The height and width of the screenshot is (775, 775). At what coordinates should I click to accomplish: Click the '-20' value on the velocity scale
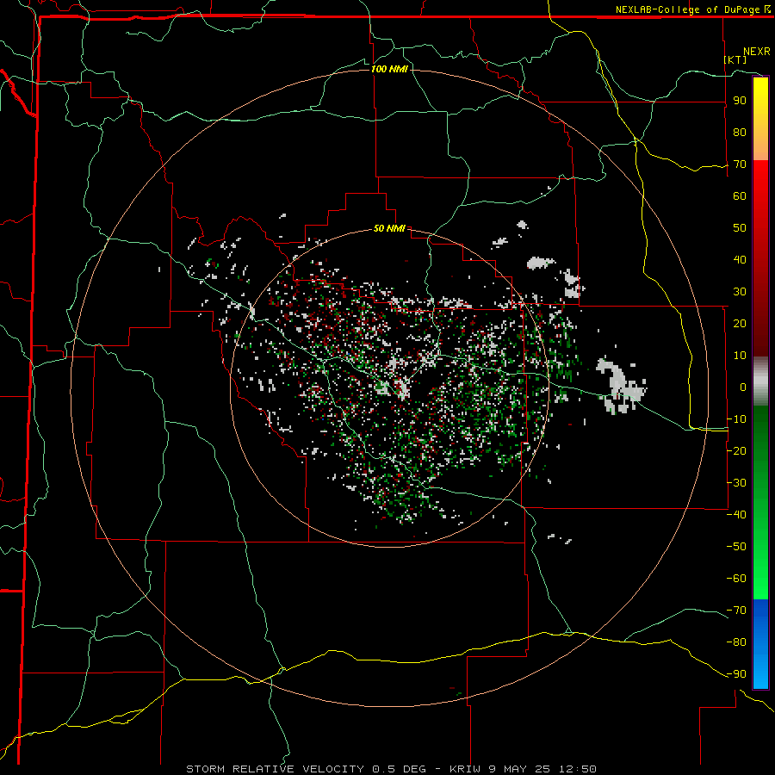click(736, 450)
